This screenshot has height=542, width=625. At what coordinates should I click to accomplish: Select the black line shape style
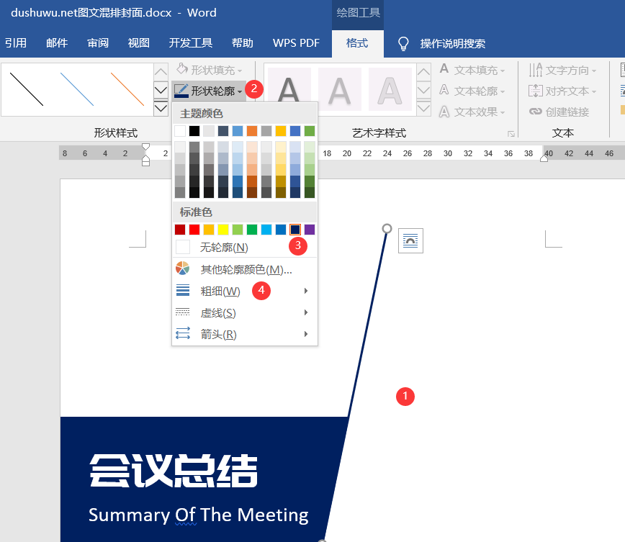tap(27, 89)
